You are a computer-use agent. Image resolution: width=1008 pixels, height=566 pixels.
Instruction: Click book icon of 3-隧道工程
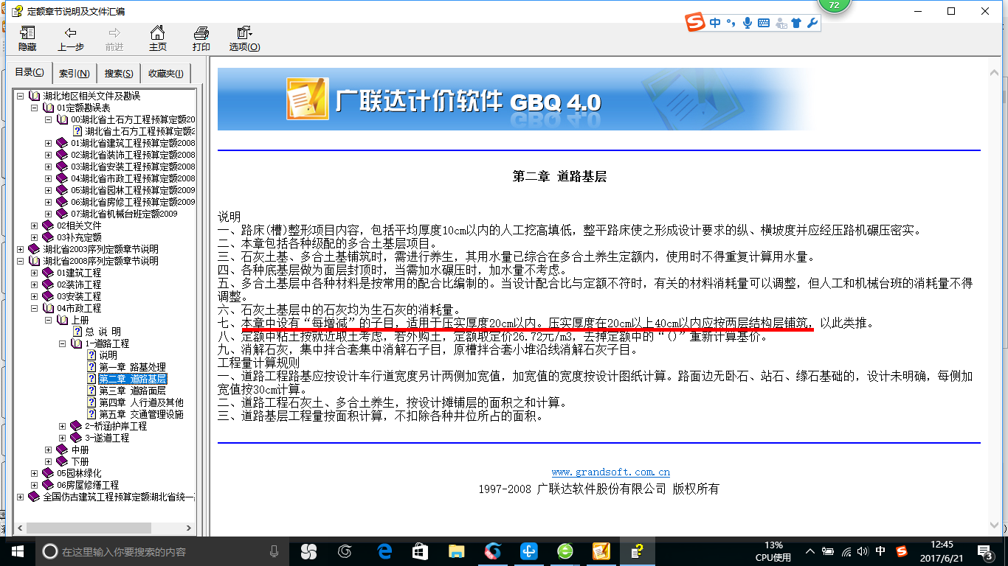click(76, 438)
